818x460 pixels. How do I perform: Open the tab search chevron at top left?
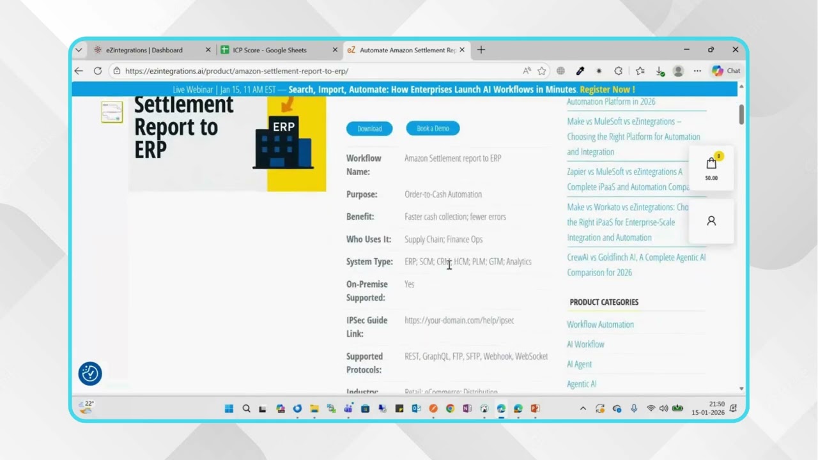[79, 50]
